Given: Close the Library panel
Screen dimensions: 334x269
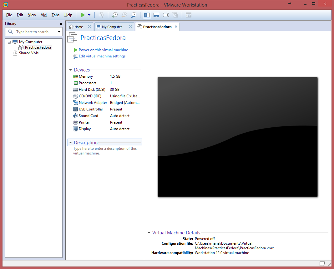Looking at the screenshot, I should coord(61,24).
